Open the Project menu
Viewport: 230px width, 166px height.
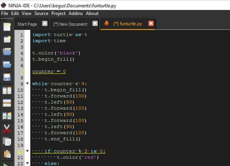[59, 13]
